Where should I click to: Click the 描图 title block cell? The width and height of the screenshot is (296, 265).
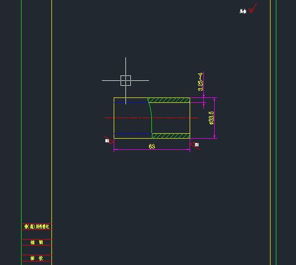[37, 242]
